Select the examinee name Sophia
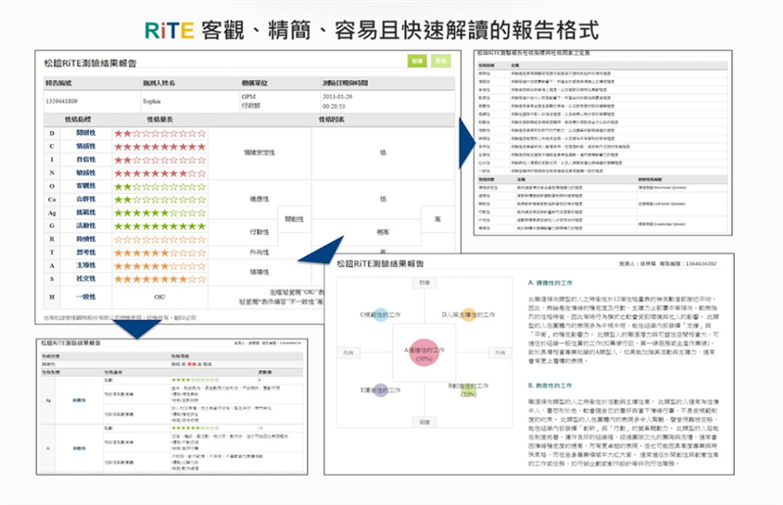The width and height of the screenshot is (783, 505). (x=152, y=102)
